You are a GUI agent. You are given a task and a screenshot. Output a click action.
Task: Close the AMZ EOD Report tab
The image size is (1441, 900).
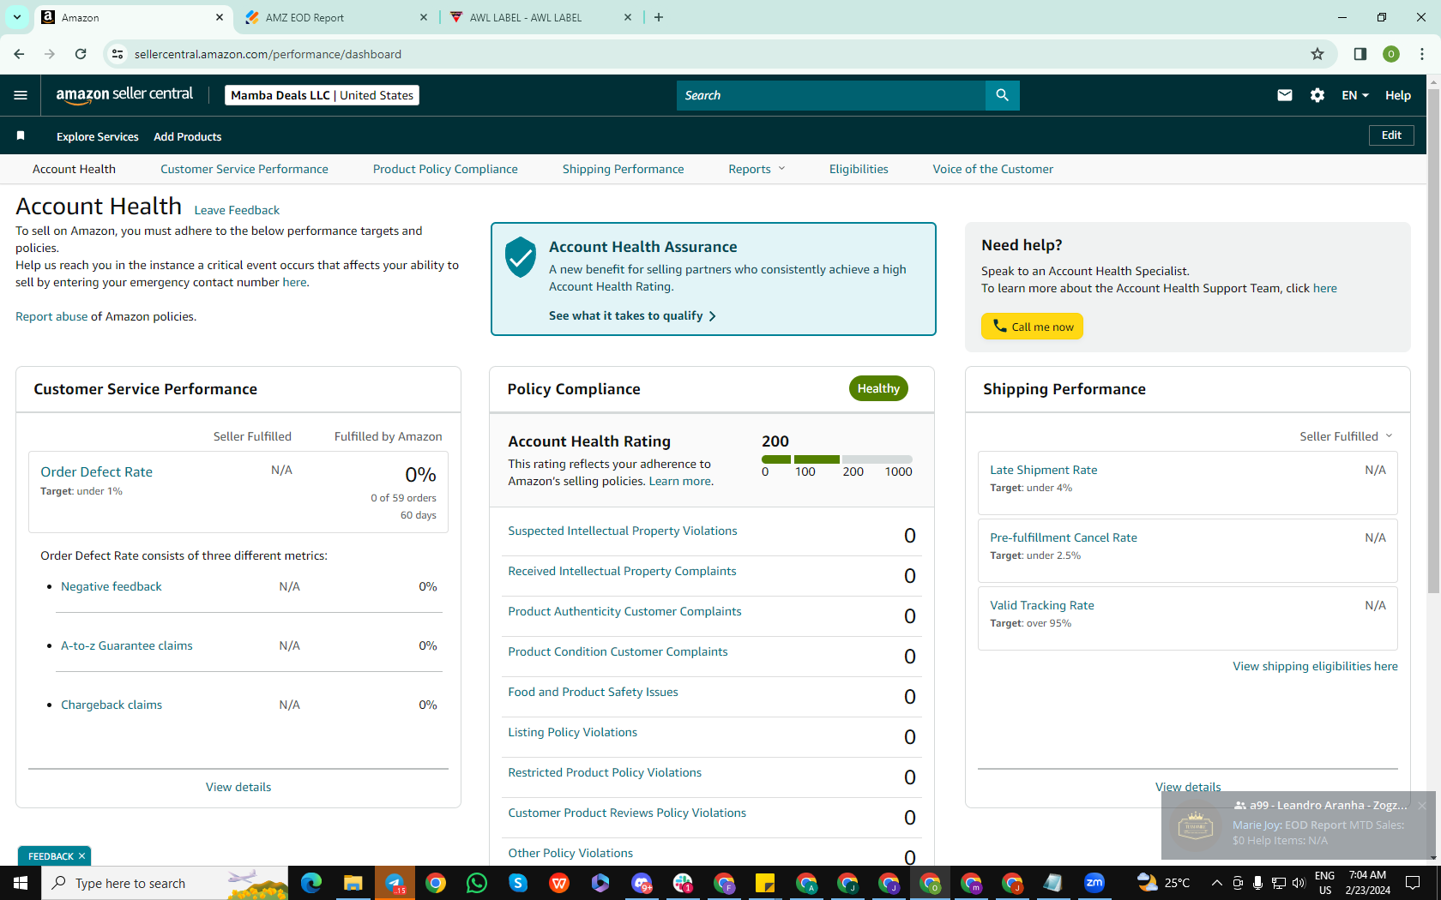click(424, 17)
